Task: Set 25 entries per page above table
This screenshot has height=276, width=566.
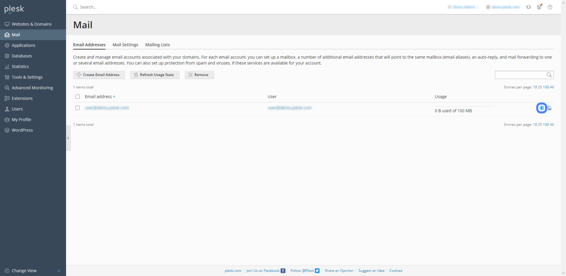Action: click(x=540, y=87)
